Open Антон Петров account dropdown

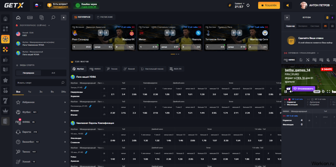click(x=317, y=5)
